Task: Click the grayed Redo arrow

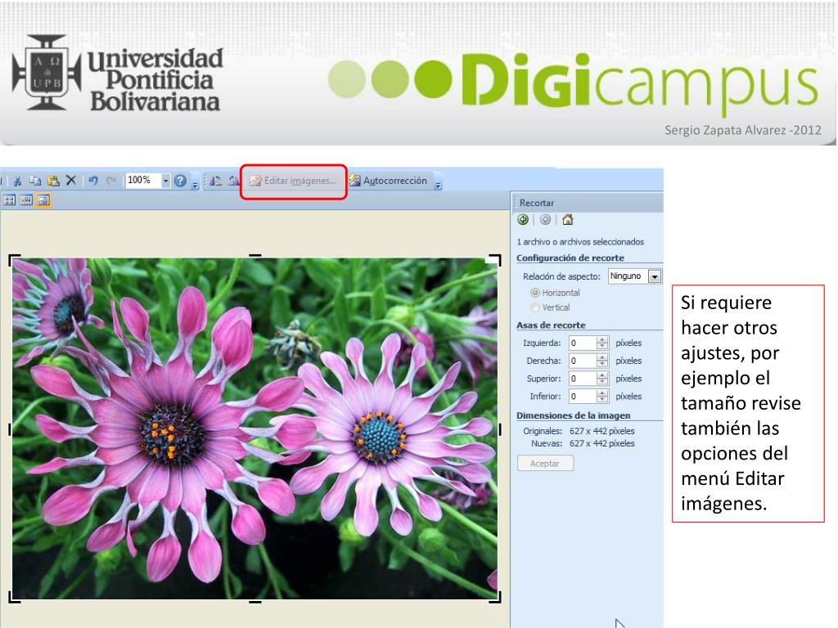Action: (x=111, y=181)
